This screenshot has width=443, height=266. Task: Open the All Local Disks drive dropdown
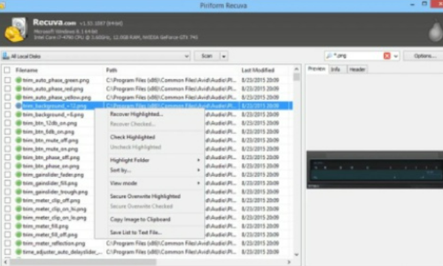pos(186,56)
